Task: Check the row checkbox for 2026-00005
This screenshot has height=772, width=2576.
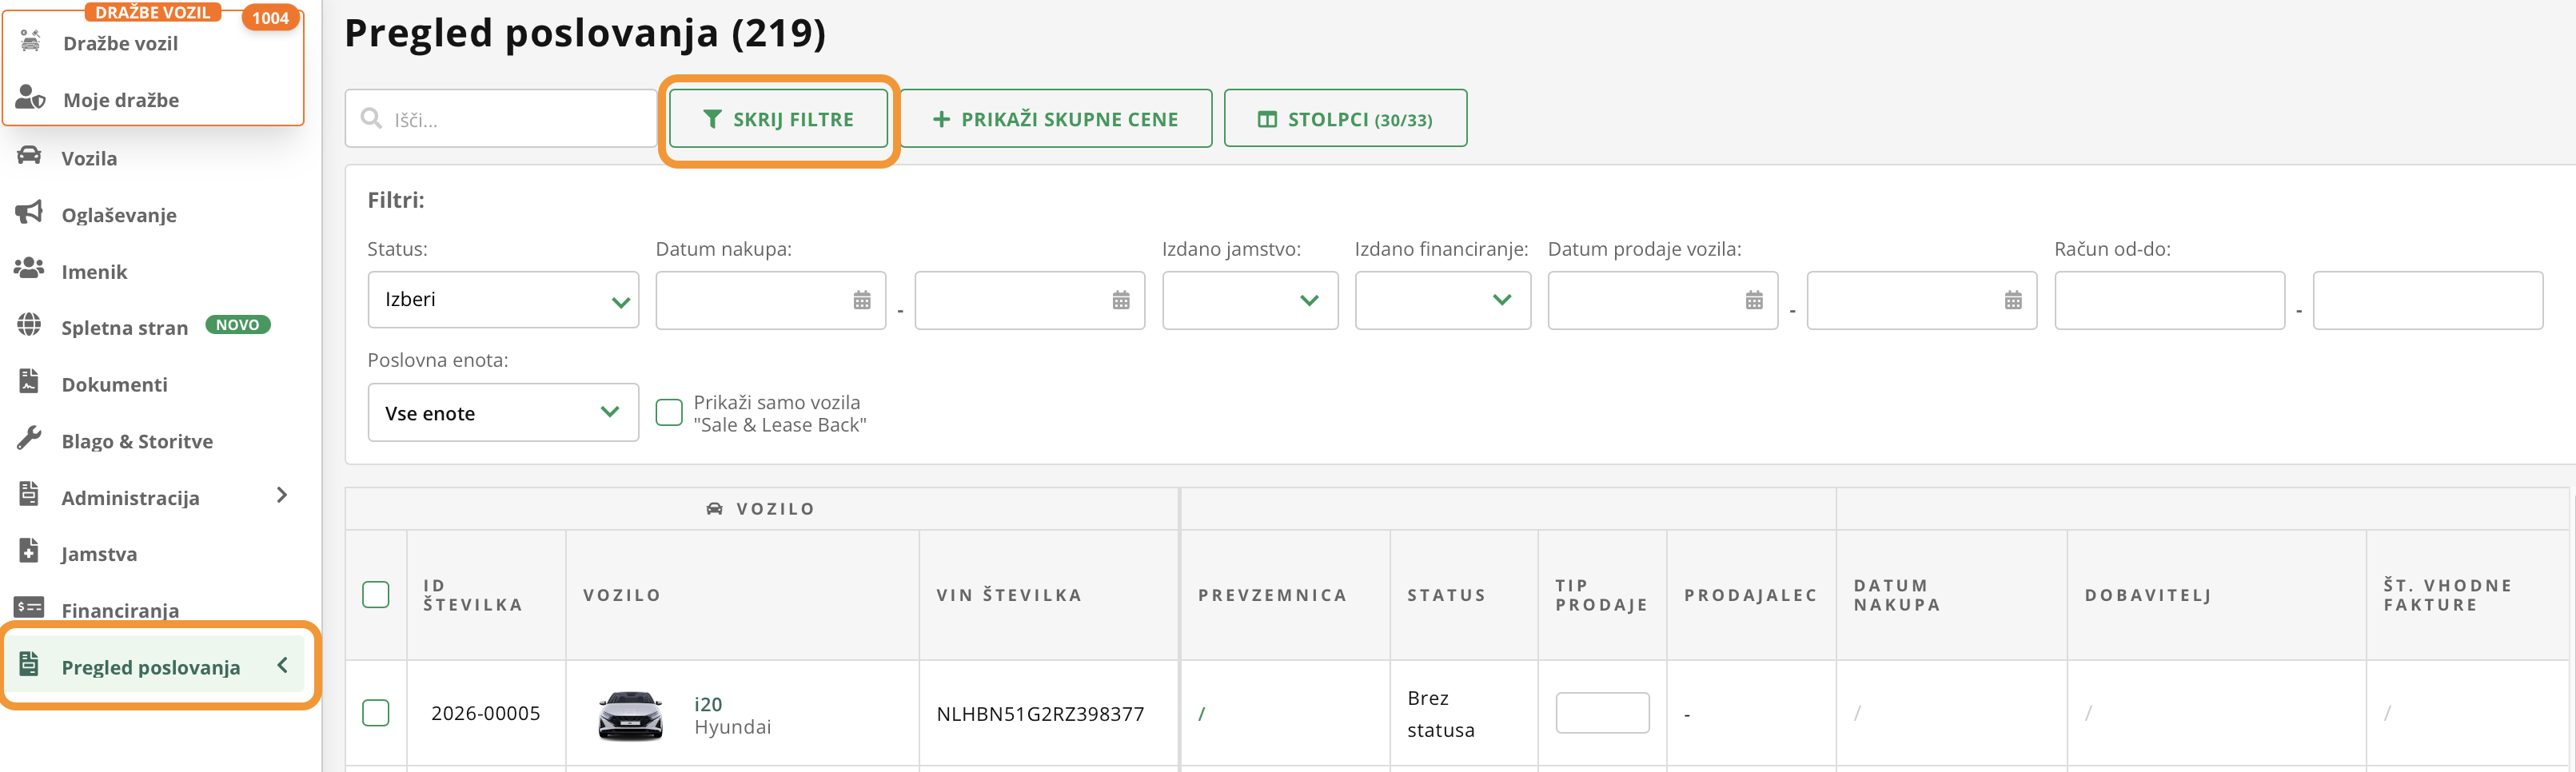Action: [375, 713]
